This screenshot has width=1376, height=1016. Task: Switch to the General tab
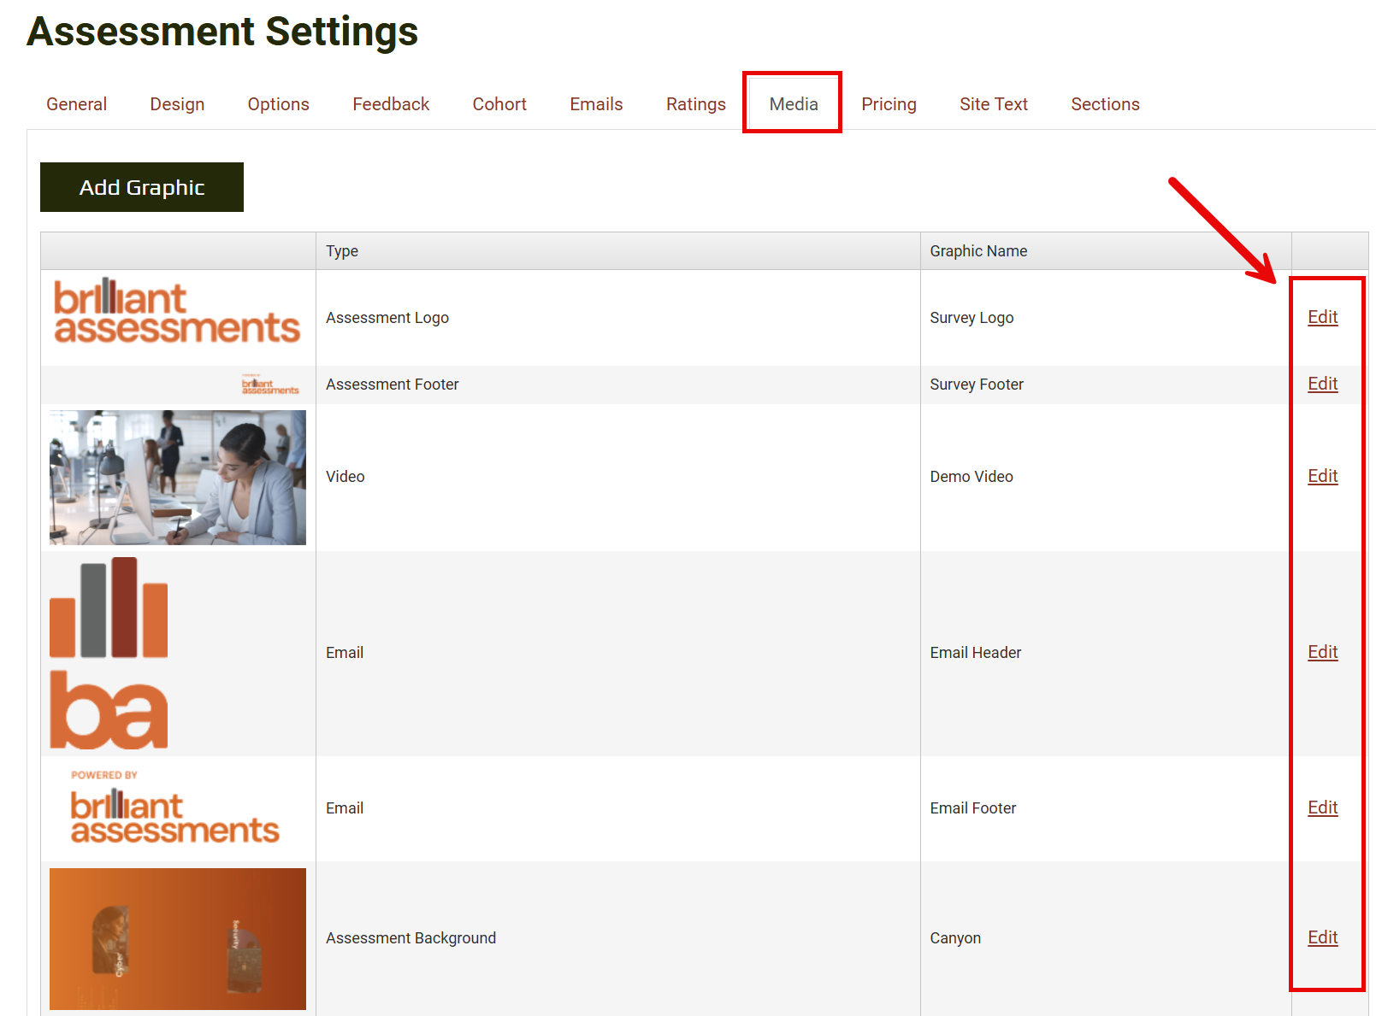[76, 104]
